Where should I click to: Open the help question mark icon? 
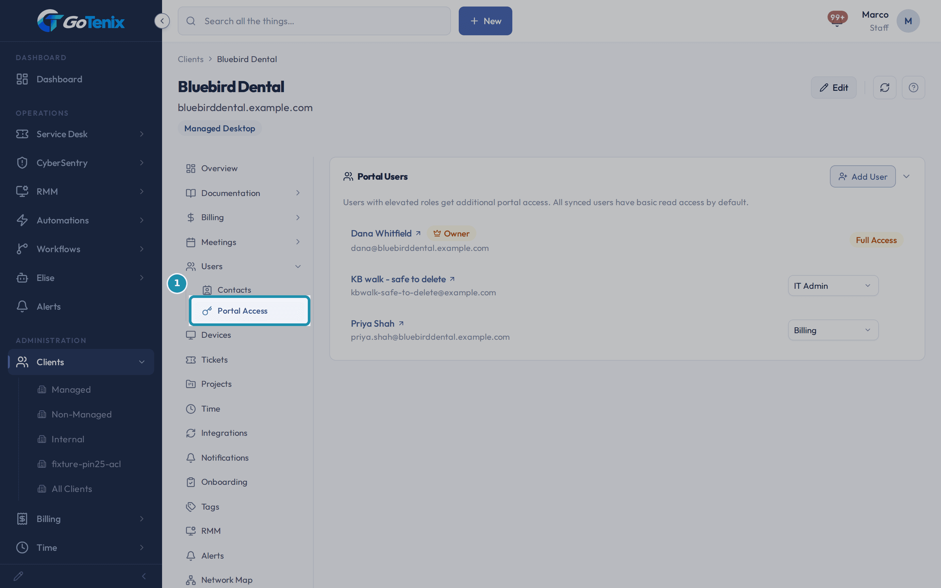(914, 88)
